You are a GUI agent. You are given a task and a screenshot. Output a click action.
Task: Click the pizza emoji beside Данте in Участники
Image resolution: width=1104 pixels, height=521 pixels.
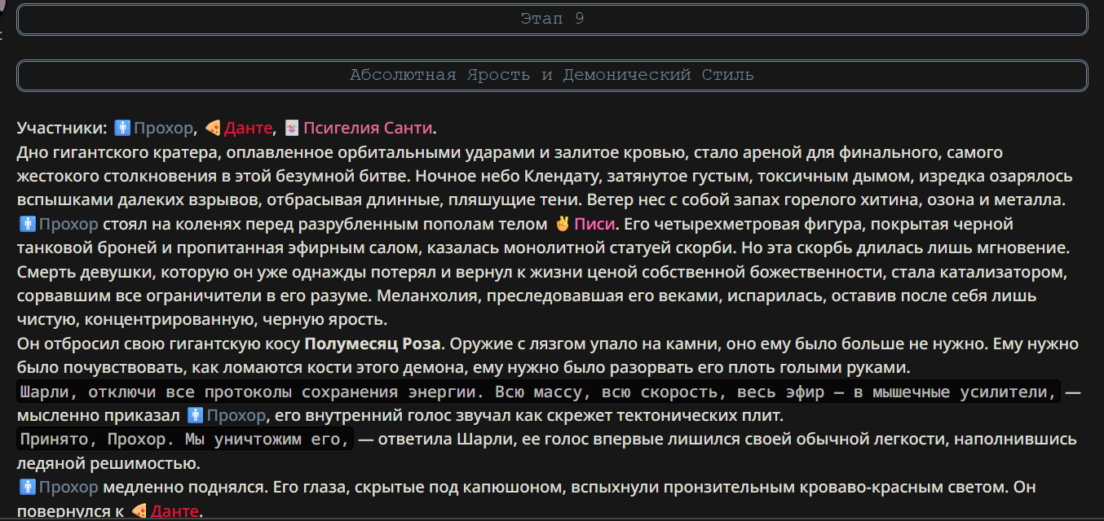coord(213,128)
